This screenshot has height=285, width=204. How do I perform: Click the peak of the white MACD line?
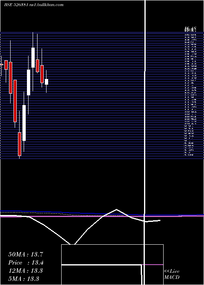[116, 209]
